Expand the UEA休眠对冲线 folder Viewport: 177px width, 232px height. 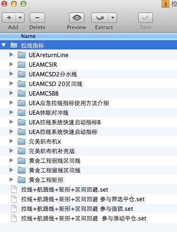tap(11, 112)
